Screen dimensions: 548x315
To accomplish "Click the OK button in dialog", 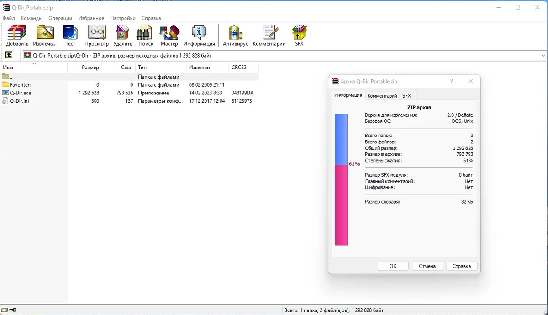I will coord(393,266).
